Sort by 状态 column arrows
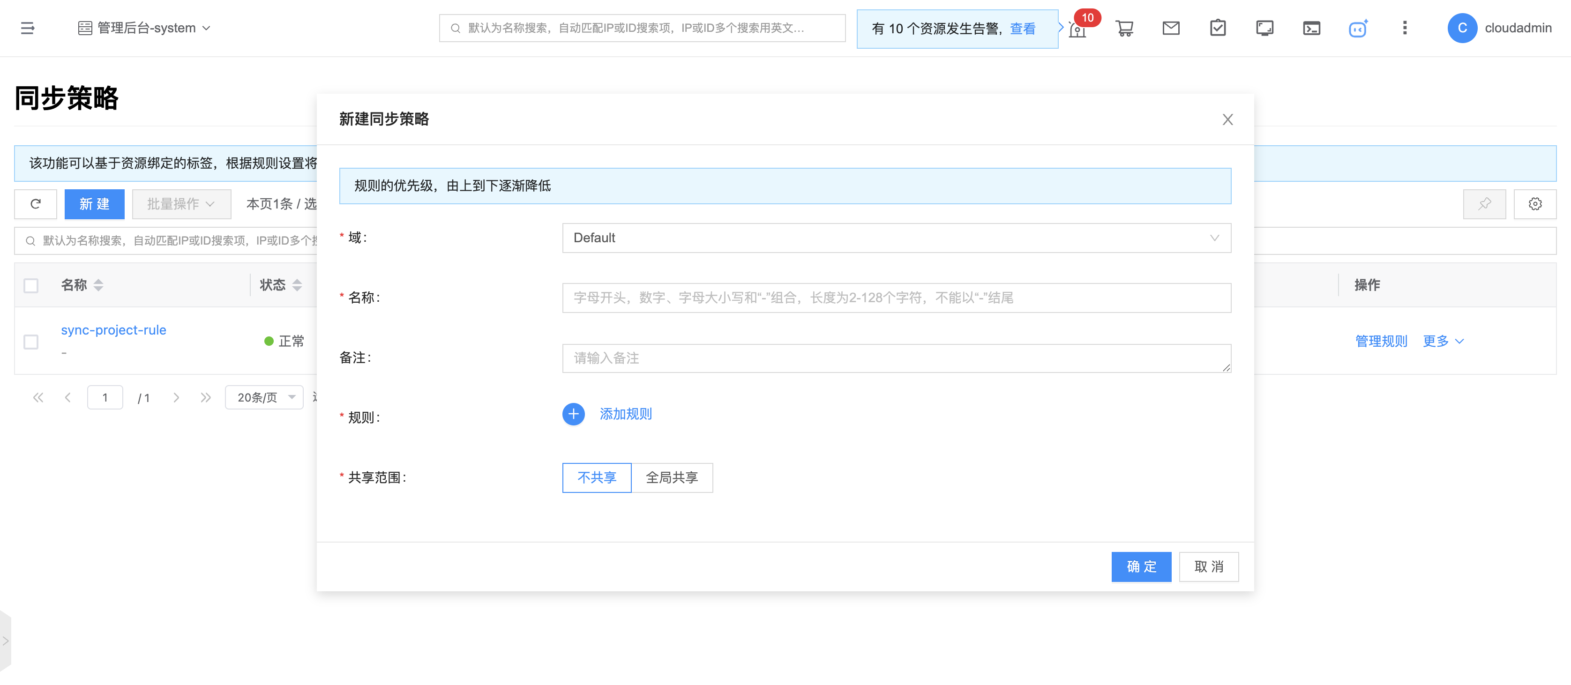This screenshot has height=685, width=1571. point(297,285)
